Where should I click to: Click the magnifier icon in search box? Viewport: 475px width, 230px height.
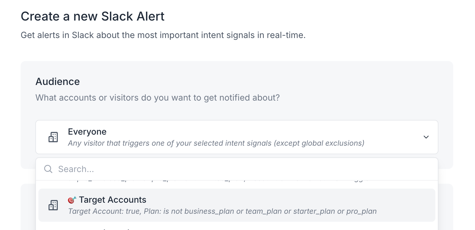(x=48, y=169)
